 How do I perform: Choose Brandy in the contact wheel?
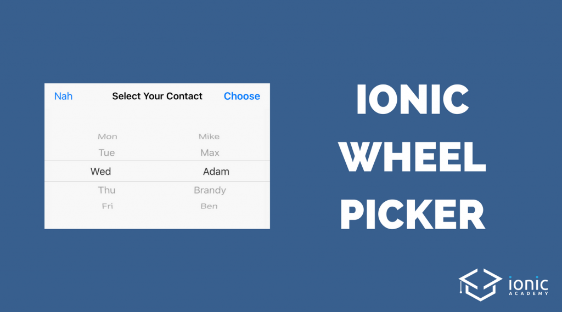coord(210,190)
